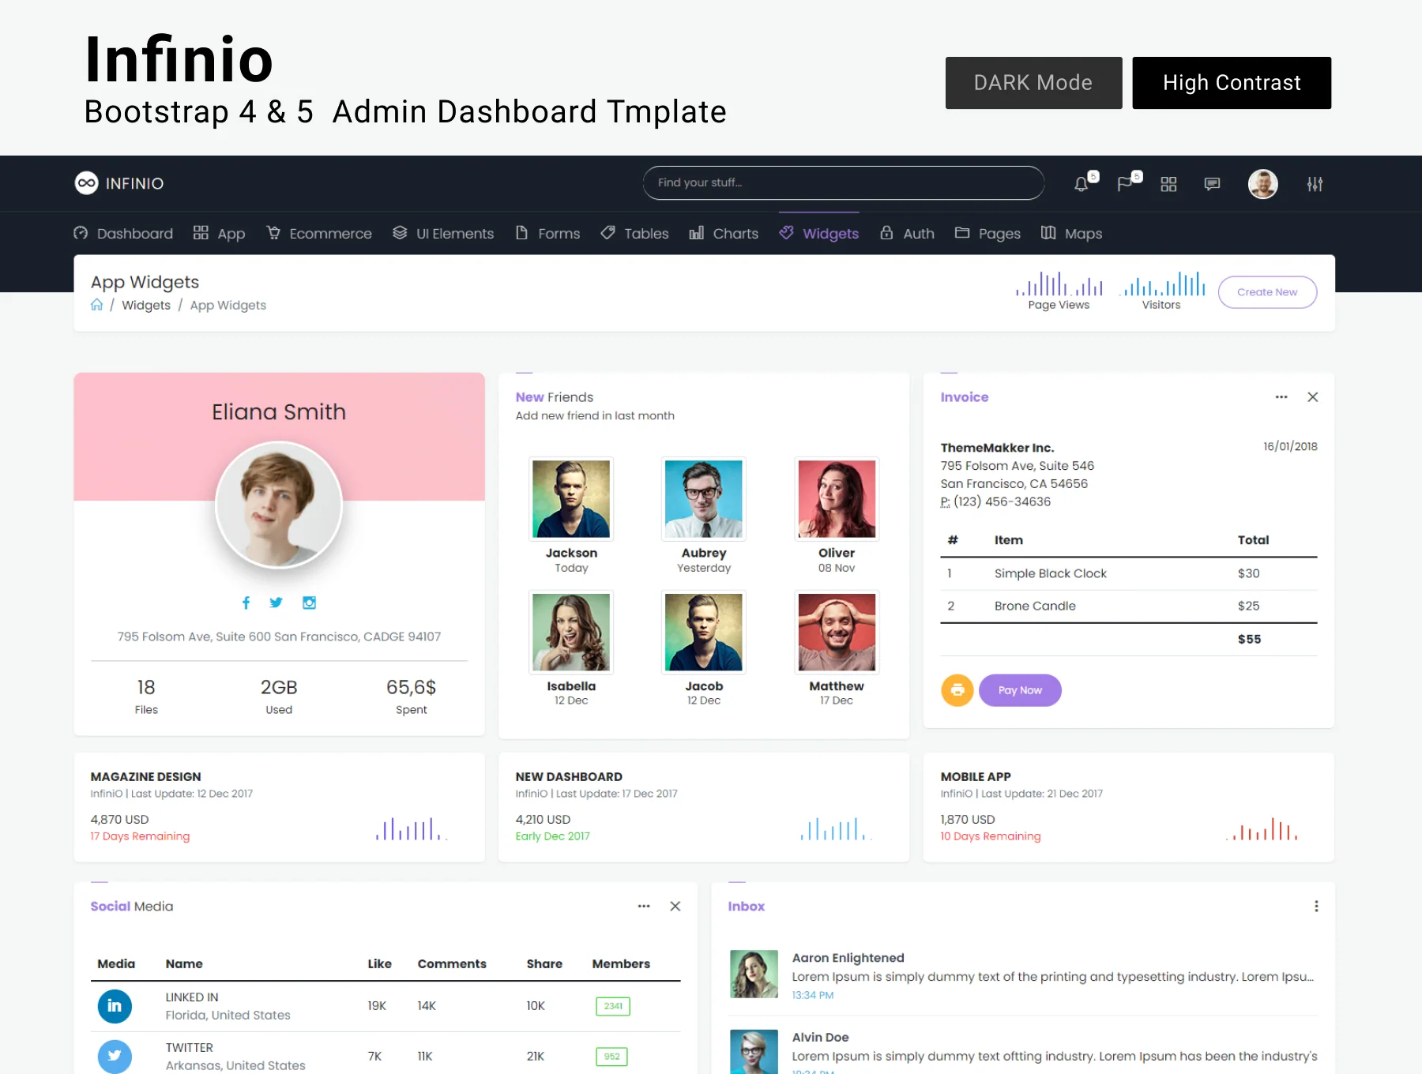
Task: Click the 65,6$ Spent stat
Action: pyautogui.click(x=411, y=697)
